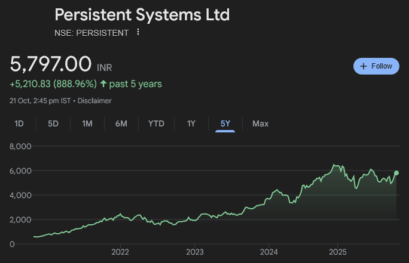Viewport: 409px width, 263px height.
Task: Click the green upward arrow indicator
Action: click(103, 84)
